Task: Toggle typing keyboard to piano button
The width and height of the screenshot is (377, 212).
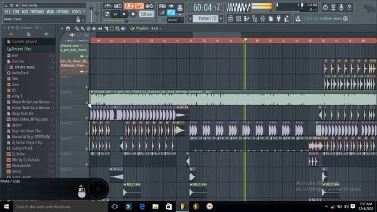Action: 162,6
